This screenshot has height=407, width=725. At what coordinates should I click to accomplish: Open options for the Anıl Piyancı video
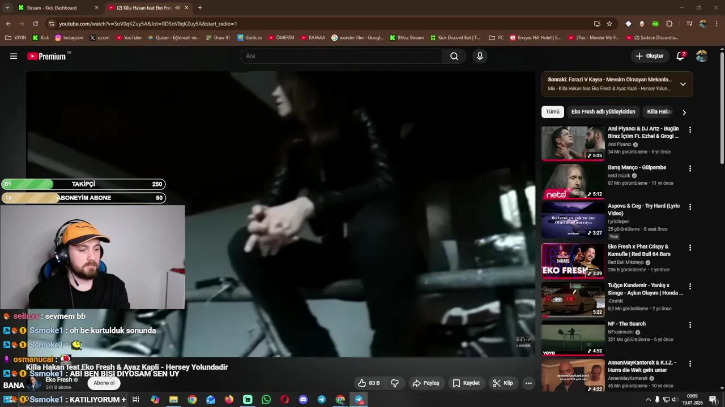tap(690, 129)
